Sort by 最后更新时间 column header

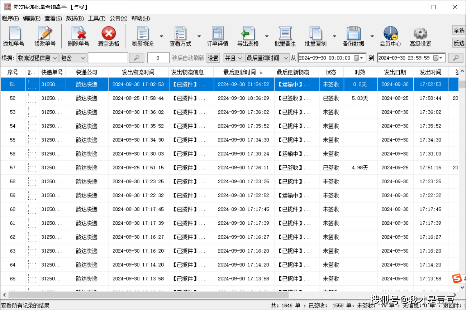(x=244, y=72)
